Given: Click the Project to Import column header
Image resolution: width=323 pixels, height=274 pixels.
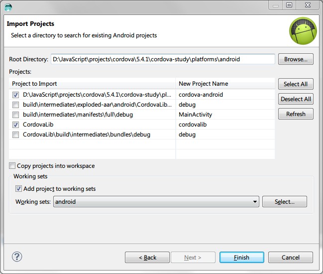Looking at the screenshot, I should (x=92, y=84).
